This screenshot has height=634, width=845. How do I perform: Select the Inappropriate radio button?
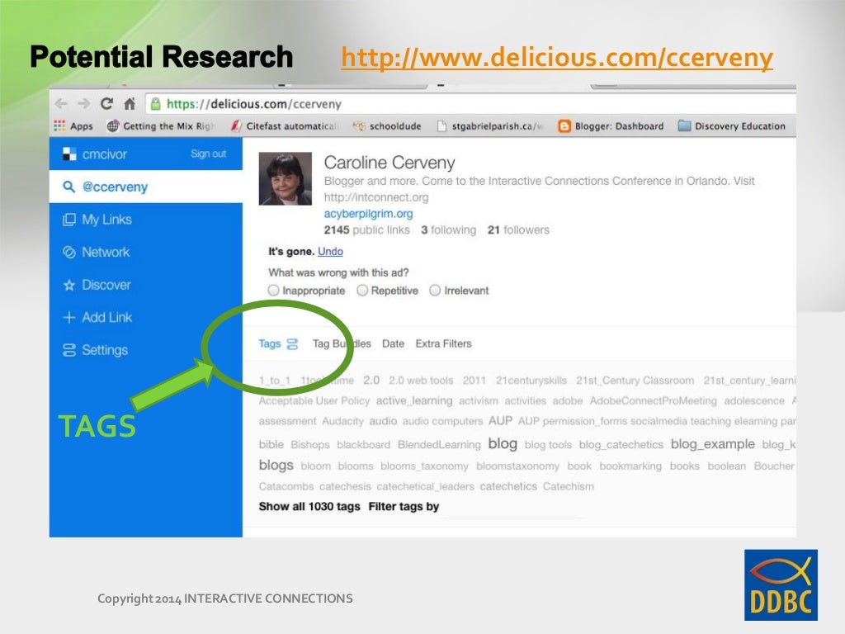click(274, 291)
